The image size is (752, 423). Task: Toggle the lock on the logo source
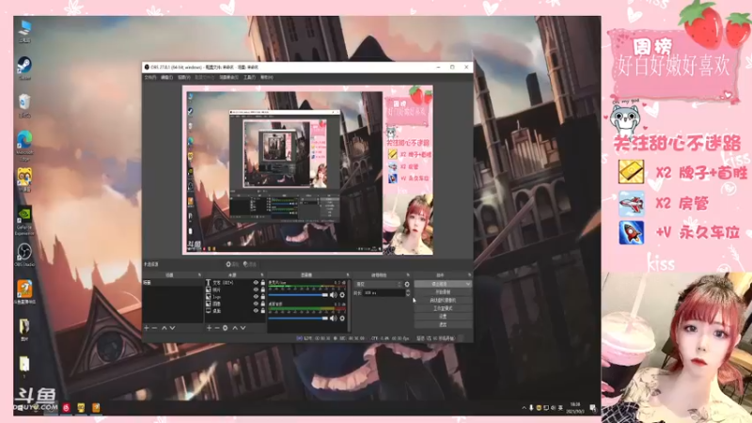[x=263, y=296]
